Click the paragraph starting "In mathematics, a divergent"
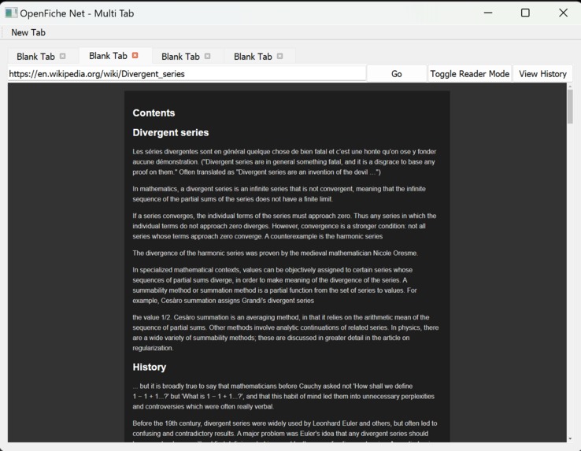This screenshot has width=581, height=451. point(279,194)
